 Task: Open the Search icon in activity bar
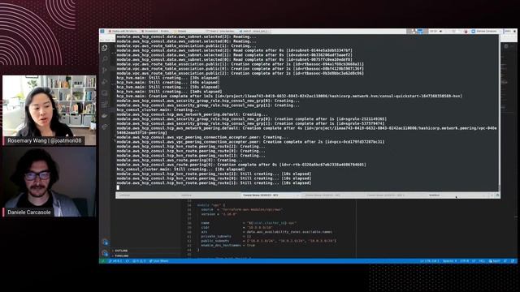coord(105,59)
